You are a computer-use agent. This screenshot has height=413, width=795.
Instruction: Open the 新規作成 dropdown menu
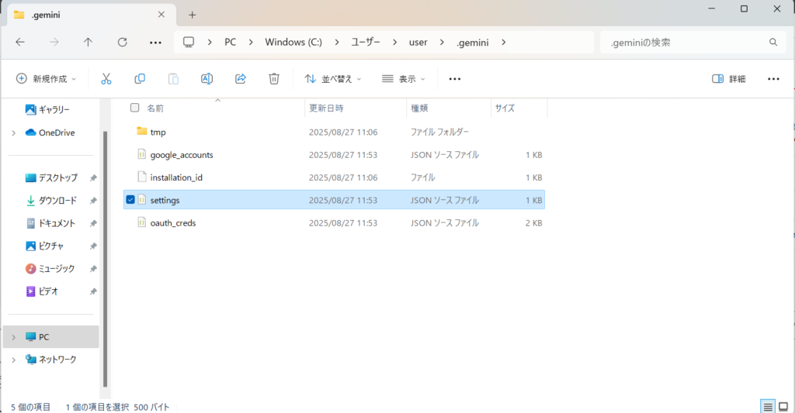(47, 78)
